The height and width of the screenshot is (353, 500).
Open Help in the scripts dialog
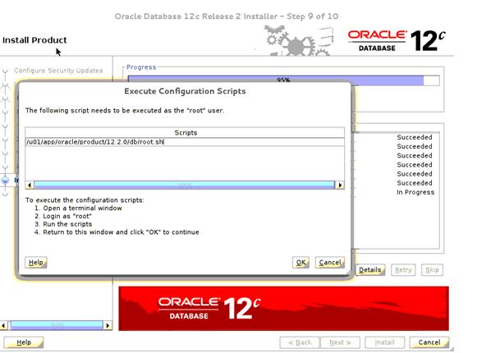tap(36, 263)
